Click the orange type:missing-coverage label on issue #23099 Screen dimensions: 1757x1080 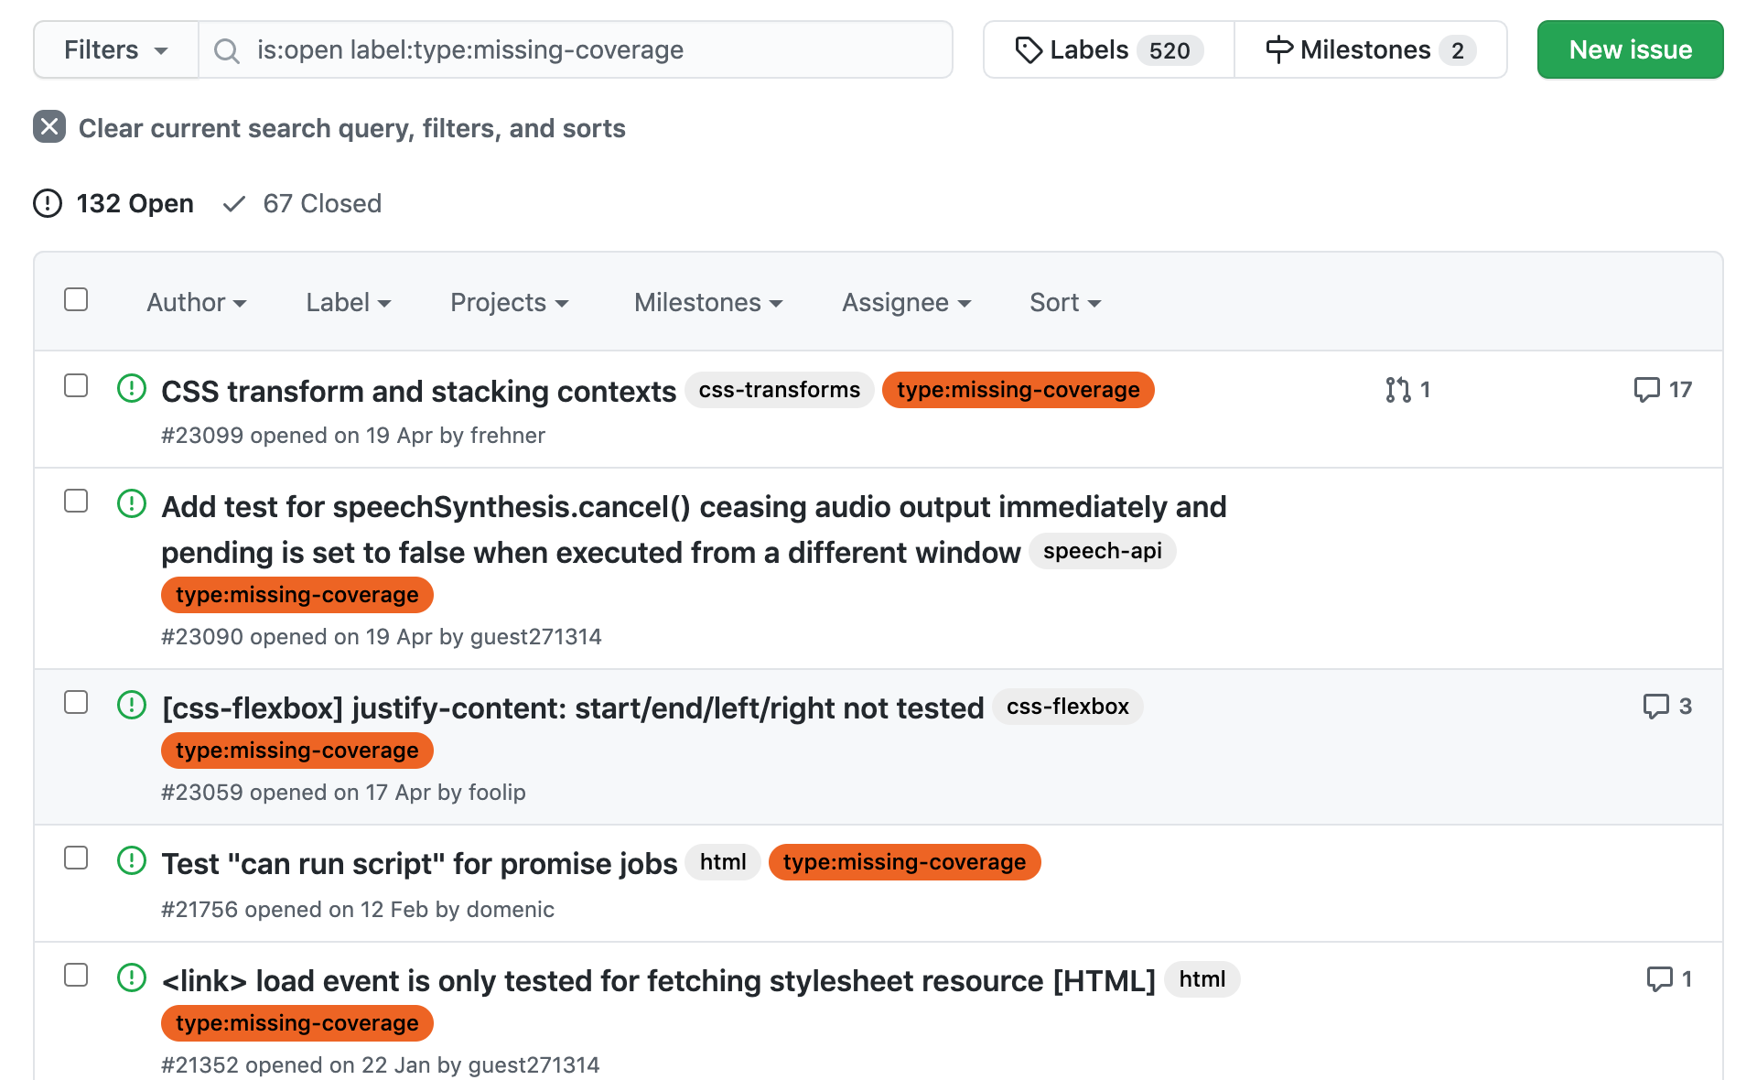tap(1018, 390)
